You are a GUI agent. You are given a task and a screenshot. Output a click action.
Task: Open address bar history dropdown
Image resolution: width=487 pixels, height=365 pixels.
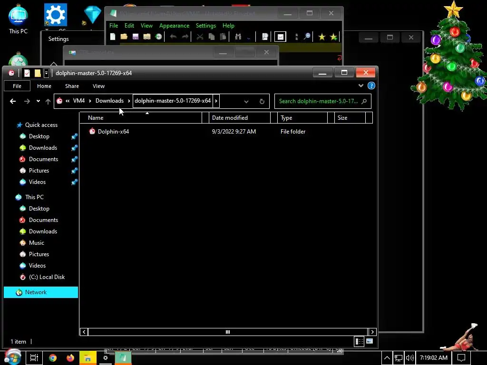(x=246, y=101)
